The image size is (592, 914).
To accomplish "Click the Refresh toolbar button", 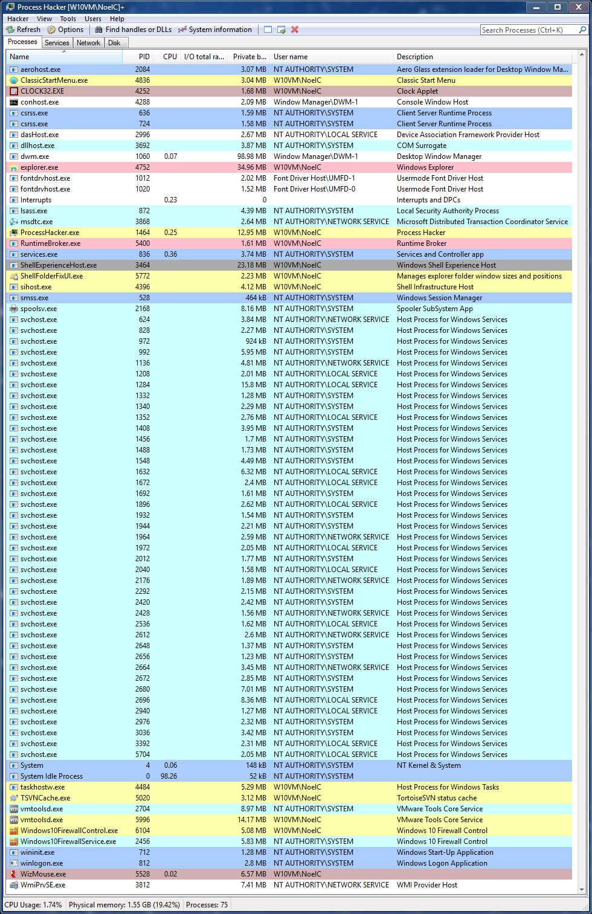I will [x=23, y=30].
